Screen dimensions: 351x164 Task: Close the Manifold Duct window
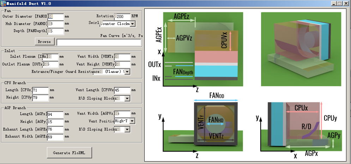(x=346, y=4)
